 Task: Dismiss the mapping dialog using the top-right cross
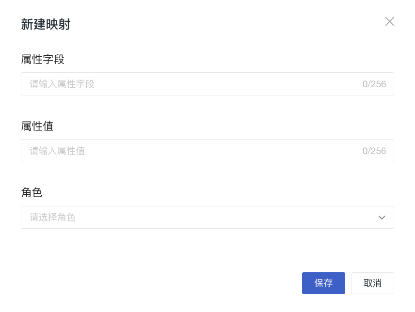pos(390,21)
